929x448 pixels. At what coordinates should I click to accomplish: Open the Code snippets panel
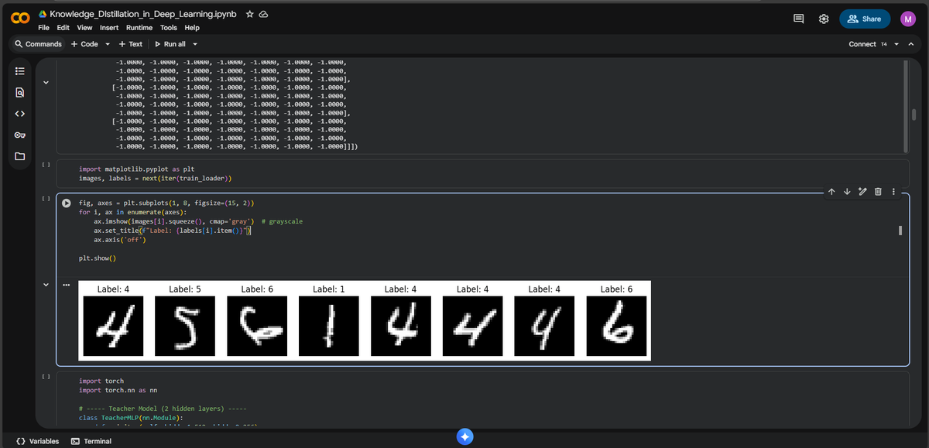(19, 113)
